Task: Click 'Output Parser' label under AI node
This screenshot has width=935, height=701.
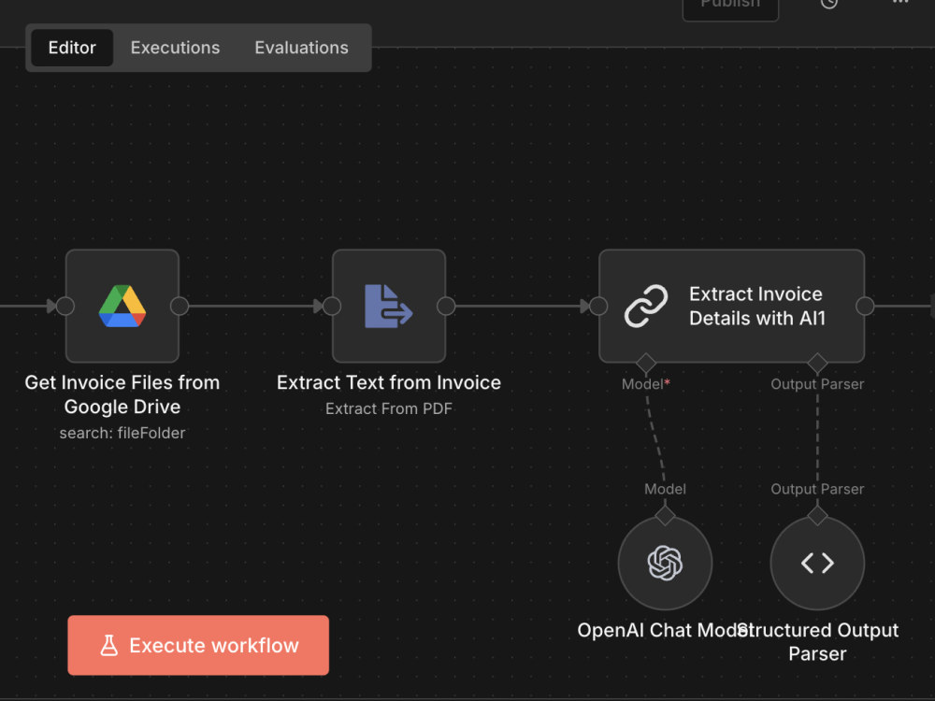Action: [x=817, y=384]
